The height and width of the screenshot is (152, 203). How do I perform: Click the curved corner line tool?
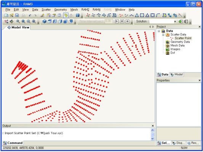[158, 15]
